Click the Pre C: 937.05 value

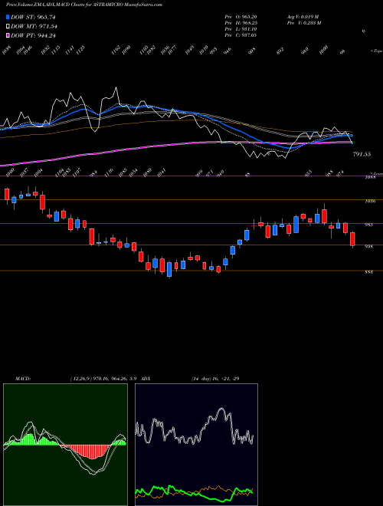click(241, 35)
